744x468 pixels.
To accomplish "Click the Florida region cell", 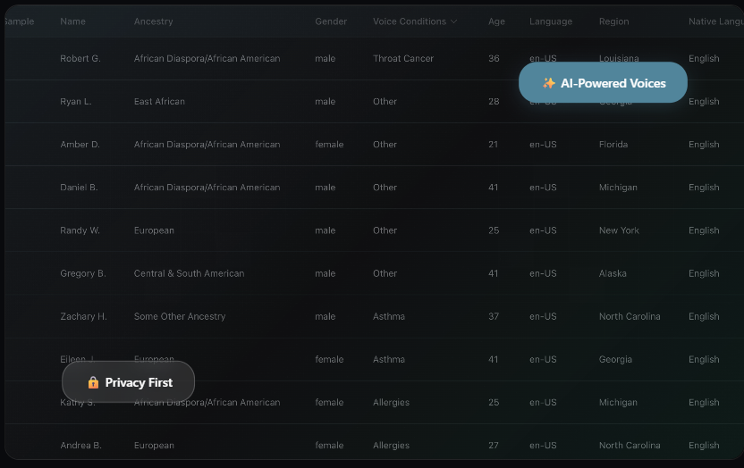I will [613, 145].
